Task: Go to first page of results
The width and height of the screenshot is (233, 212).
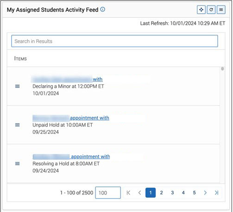Action: click(x=128, y=193)
